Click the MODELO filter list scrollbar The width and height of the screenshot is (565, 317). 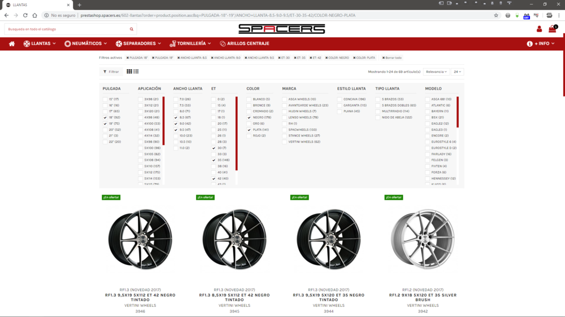coord(458,112)
